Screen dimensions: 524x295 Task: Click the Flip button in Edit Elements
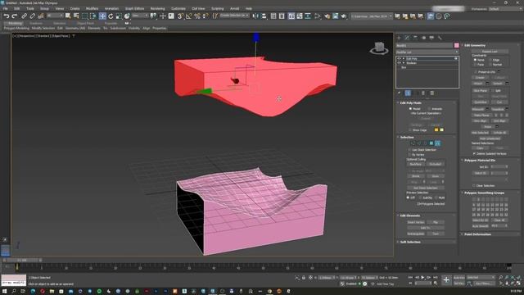436,222
